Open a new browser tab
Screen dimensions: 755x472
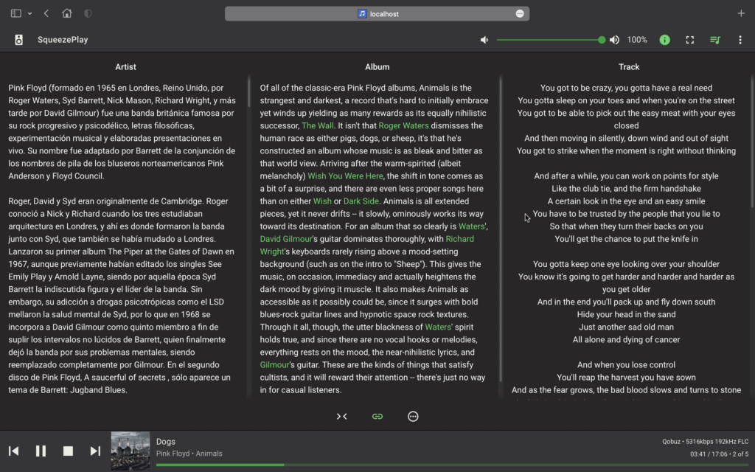point(741,13)
